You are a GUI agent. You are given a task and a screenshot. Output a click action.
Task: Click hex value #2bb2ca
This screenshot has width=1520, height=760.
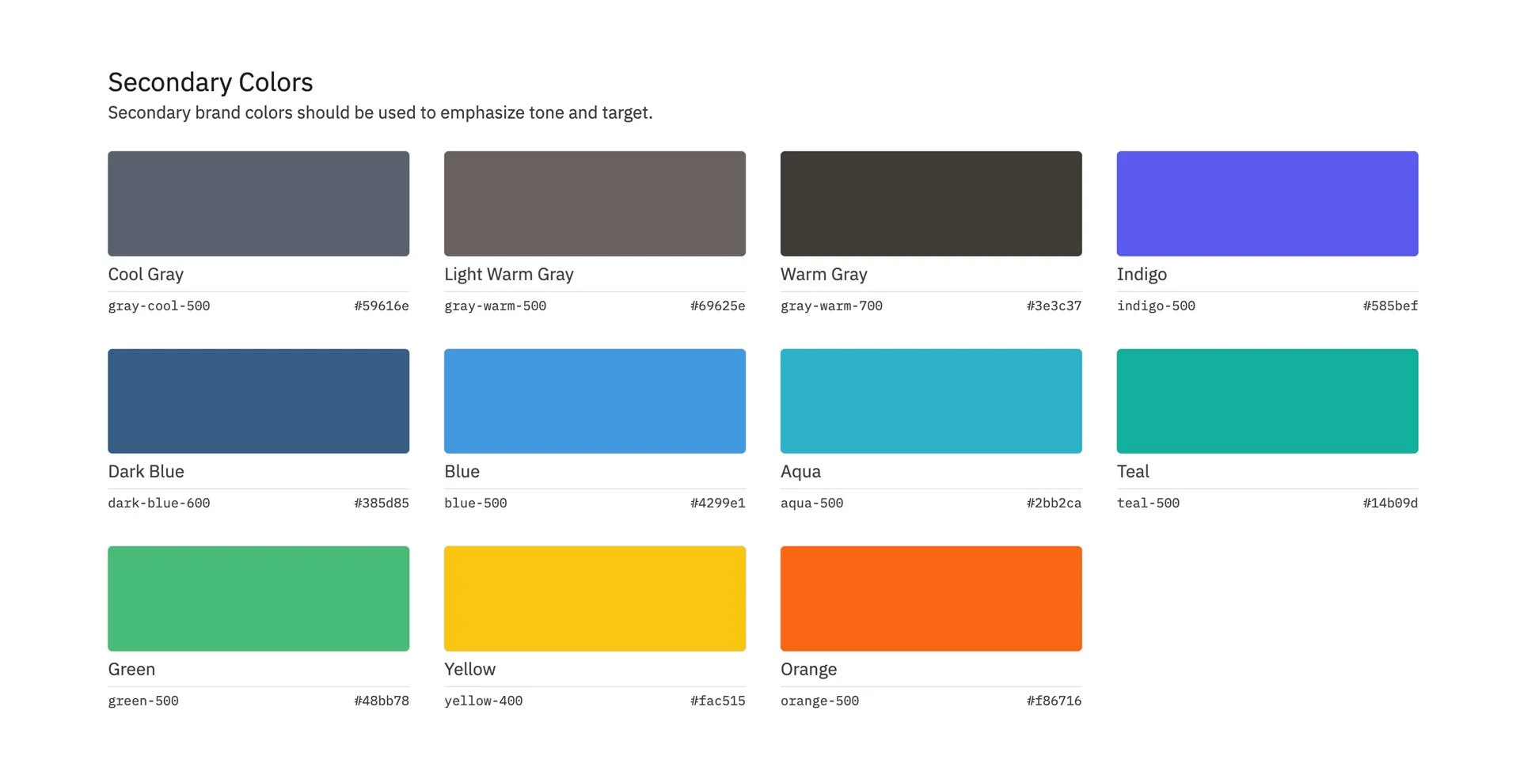[x=1054, y=503]
